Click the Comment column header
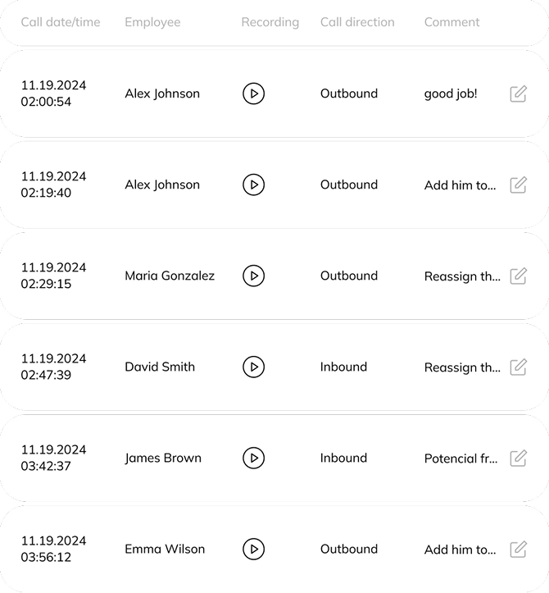Image resolution: width=549 pixels, height=593 pixels. pos(451,22)
